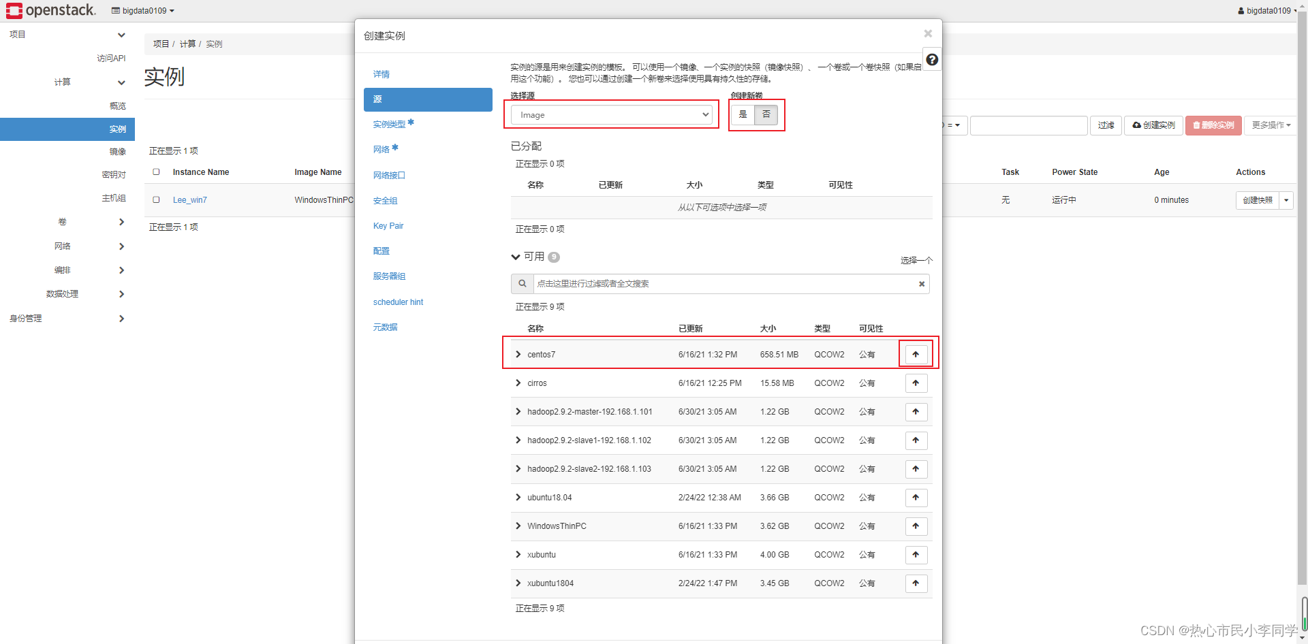Allocate hadoop2.9.2-master image with up arrow

coord(916,412)
